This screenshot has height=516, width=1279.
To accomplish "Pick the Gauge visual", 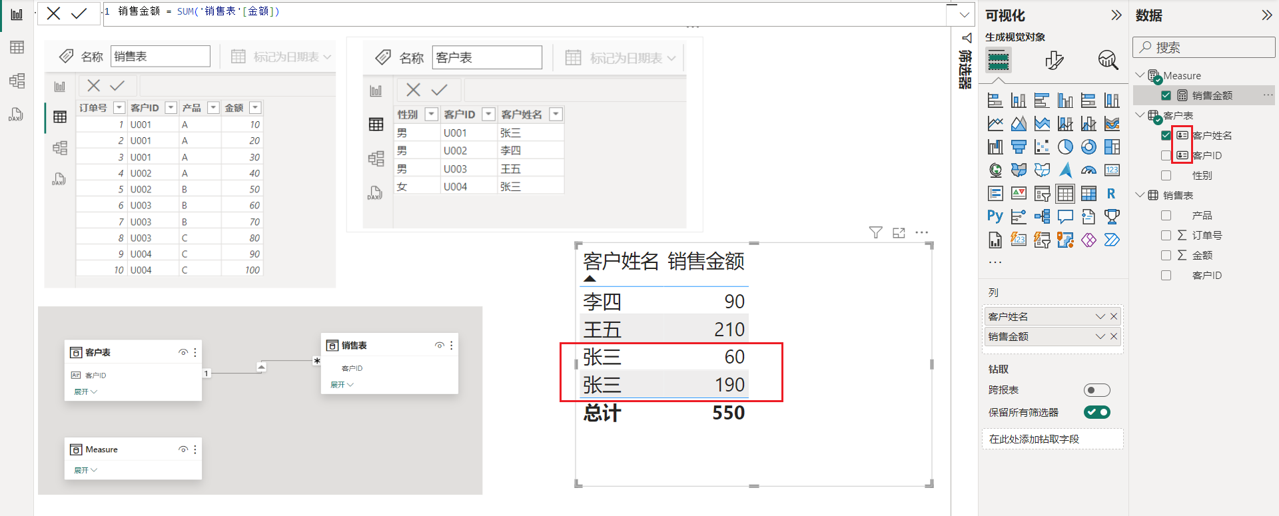I will click(1088, 170).
